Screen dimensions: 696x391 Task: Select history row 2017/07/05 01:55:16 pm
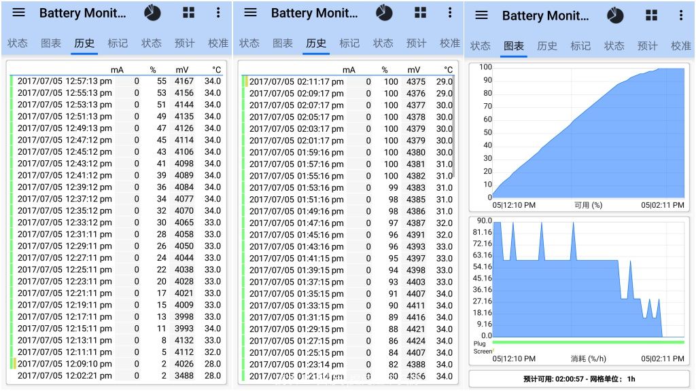click(348, 176)
